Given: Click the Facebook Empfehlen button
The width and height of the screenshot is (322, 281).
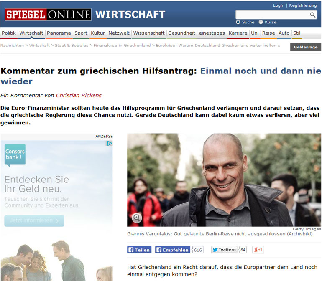Looking at the screenshot, I should coord(173,250).
